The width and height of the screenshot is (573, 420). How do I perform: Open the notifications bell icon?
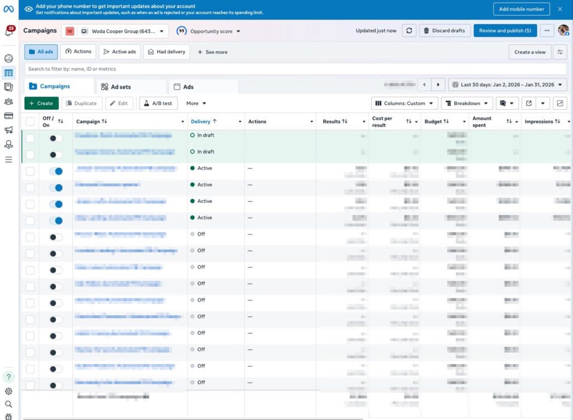pos(8,32)
